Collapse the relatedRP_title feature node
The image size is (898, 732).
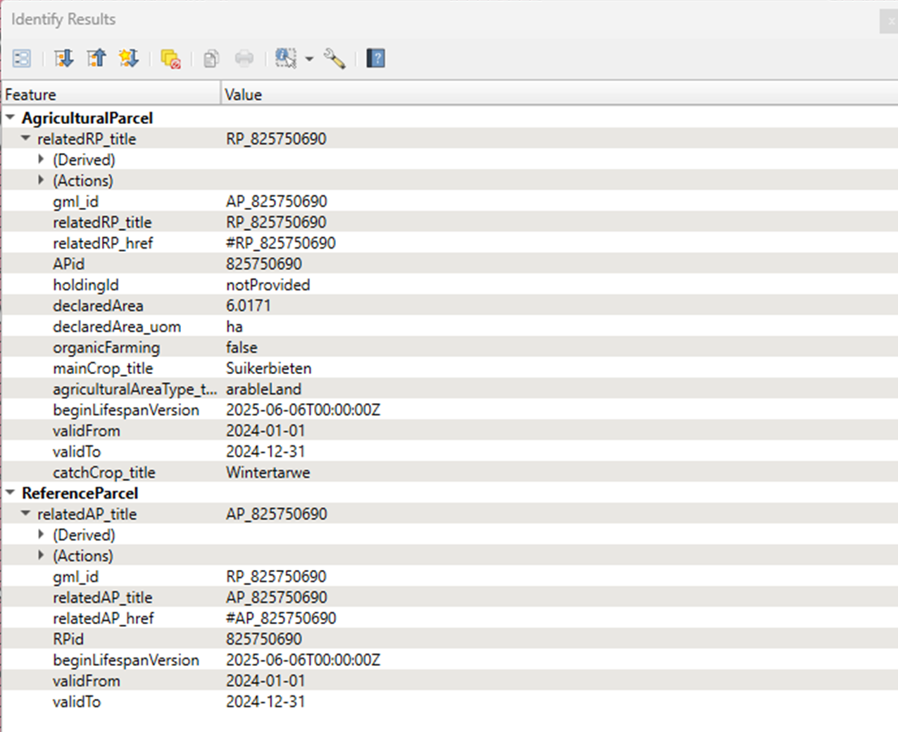[x=26, y=139]
